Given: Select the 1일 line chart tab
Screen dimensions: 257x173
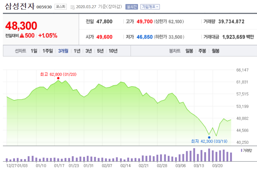Looking at the screenshot, I should [x=34, y=51].
